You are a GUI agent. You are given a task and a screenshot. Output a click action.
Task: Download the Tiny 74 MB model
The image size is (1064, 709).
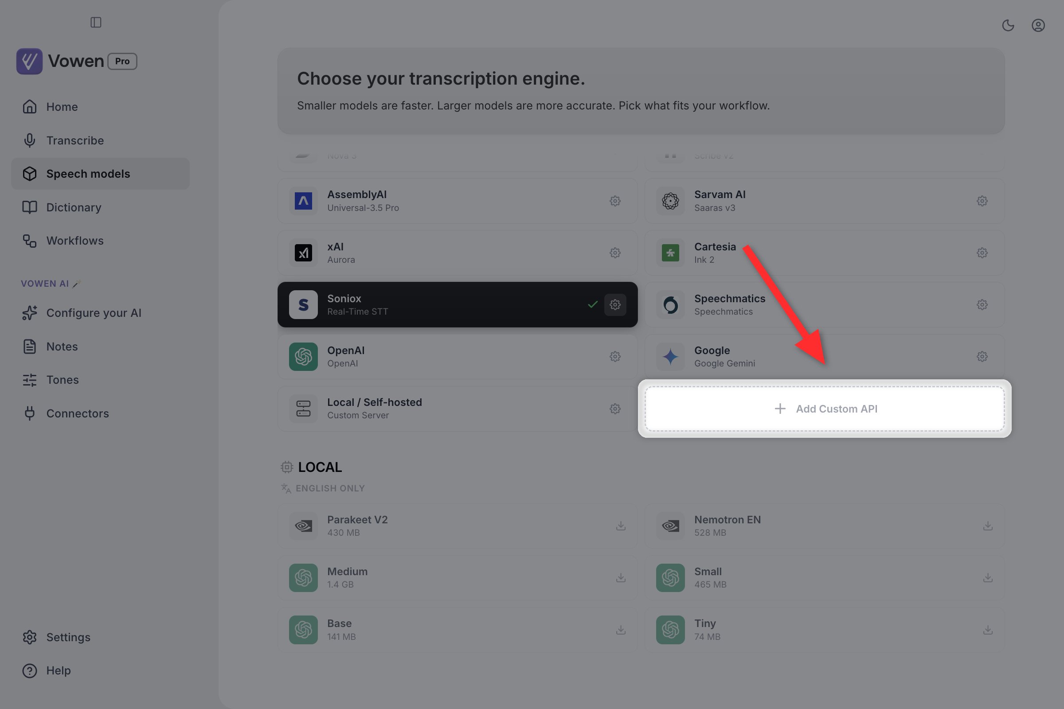tap(988, 630)
